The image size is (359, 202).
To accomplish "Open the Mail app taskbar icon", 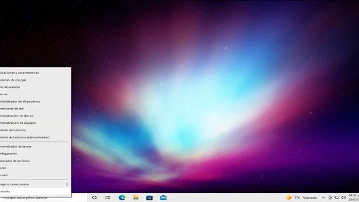I will [163, 198].
